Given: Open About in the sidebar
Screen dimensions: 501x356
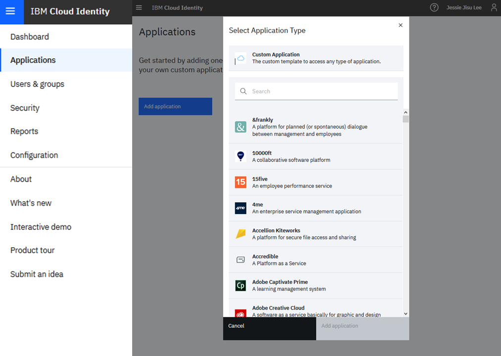Looking at the screenshot, I should coord(66,179).
